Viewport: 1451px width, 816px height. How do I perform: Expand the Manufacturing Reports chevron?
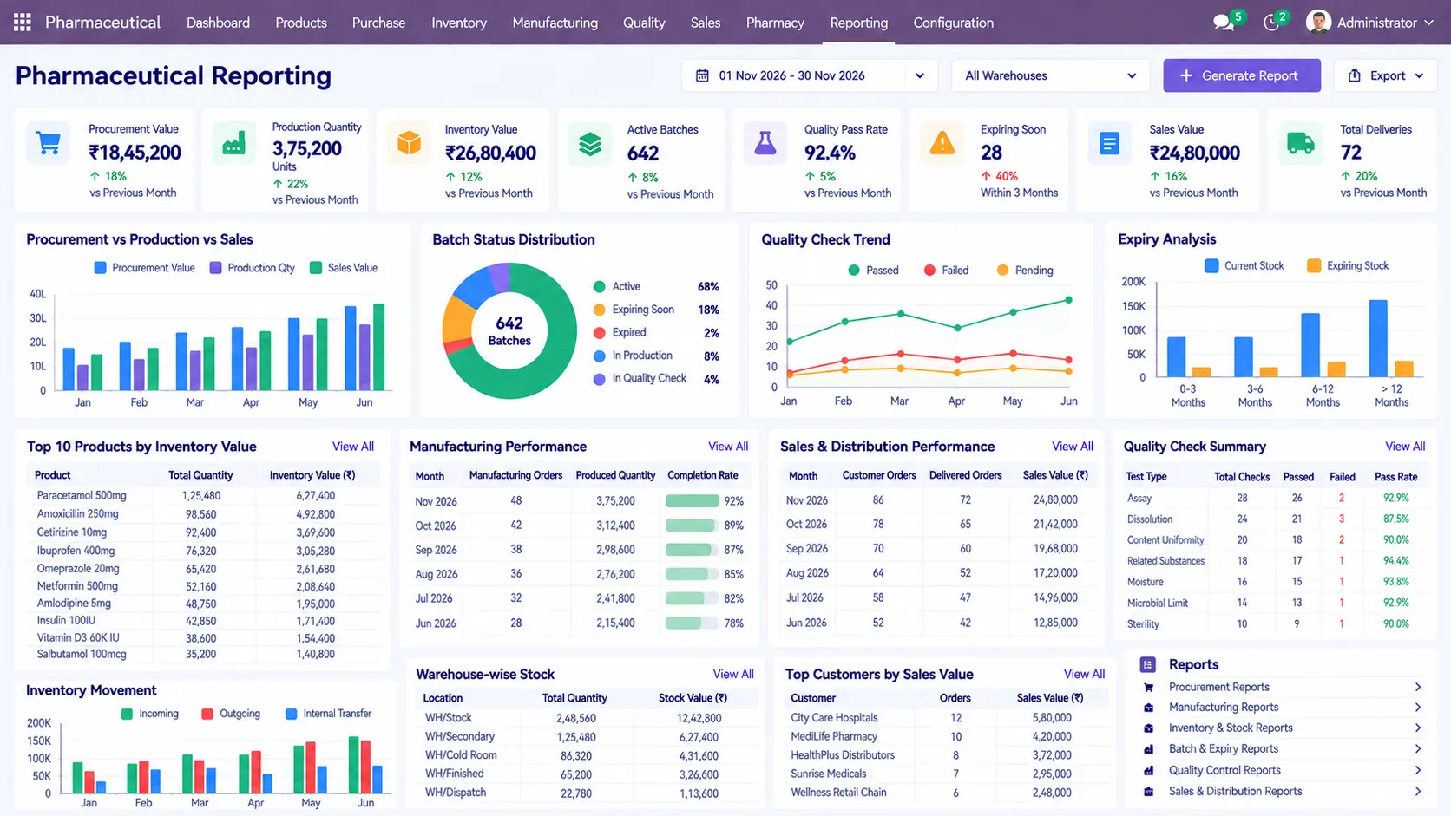pos(1418,708)
